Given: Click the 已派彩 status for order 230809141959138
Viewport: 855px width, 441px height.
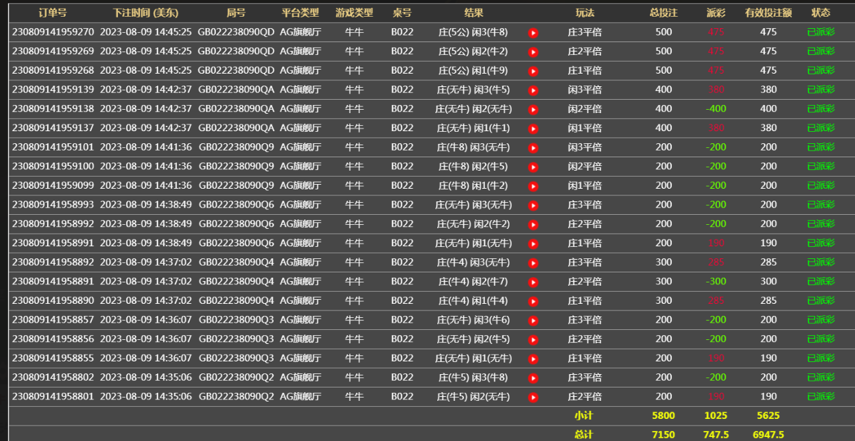Looking at the screenshot, I should pos(820,109).
